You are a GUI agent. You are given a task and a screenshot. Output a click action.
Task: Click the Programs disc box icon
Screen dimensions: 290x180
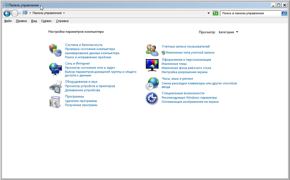55,102
